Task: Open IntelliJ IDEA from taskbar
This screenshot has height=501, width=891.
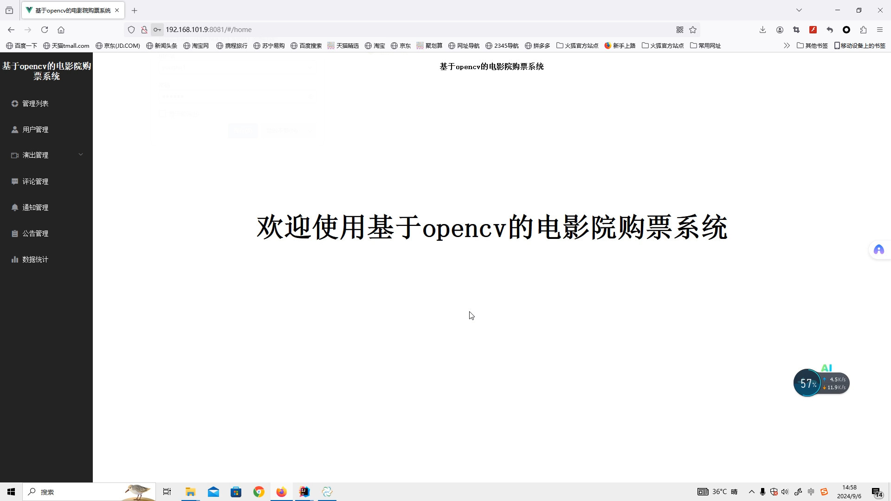Action: click(304, 492)
